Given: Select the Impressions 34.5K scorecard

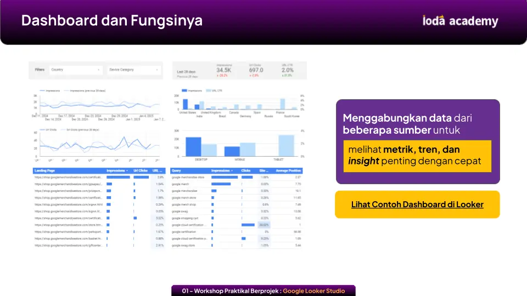Looking at the screenshot, I should click(x=223, y=70).
